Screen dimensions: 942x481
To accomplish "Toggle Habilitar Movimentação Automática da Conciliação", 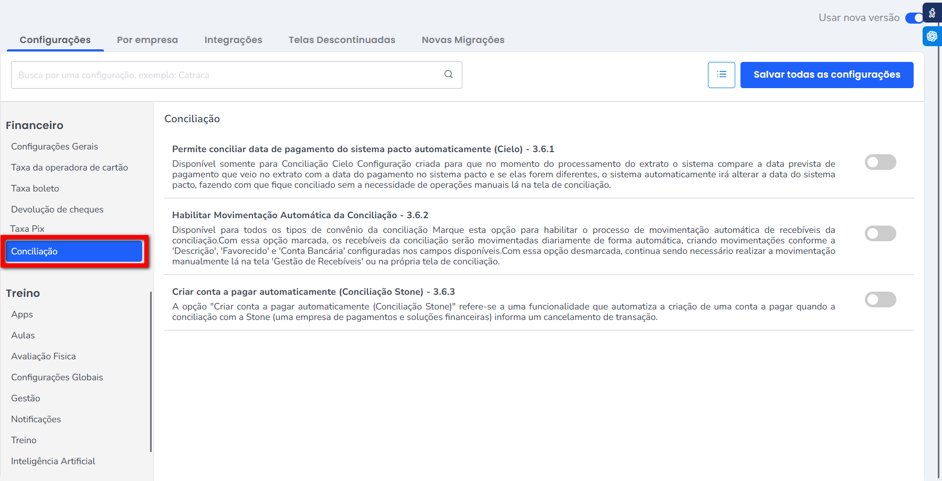I will 880,233.
